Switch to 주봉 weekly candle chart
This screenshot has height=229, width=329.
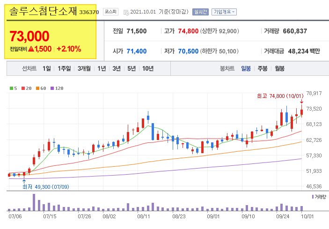pyautogui.click(x=263, y=68)
